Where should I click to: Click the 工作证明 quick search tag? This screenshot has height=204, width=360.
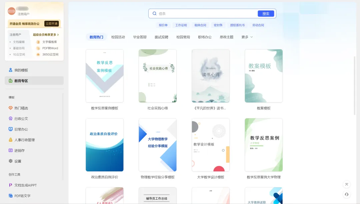pos(181,25)
